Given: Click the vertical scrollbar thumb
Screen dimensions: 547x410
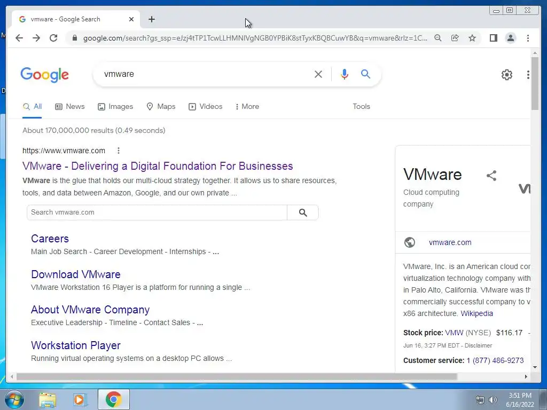Looking at the screenshot, I should point(535,84).
